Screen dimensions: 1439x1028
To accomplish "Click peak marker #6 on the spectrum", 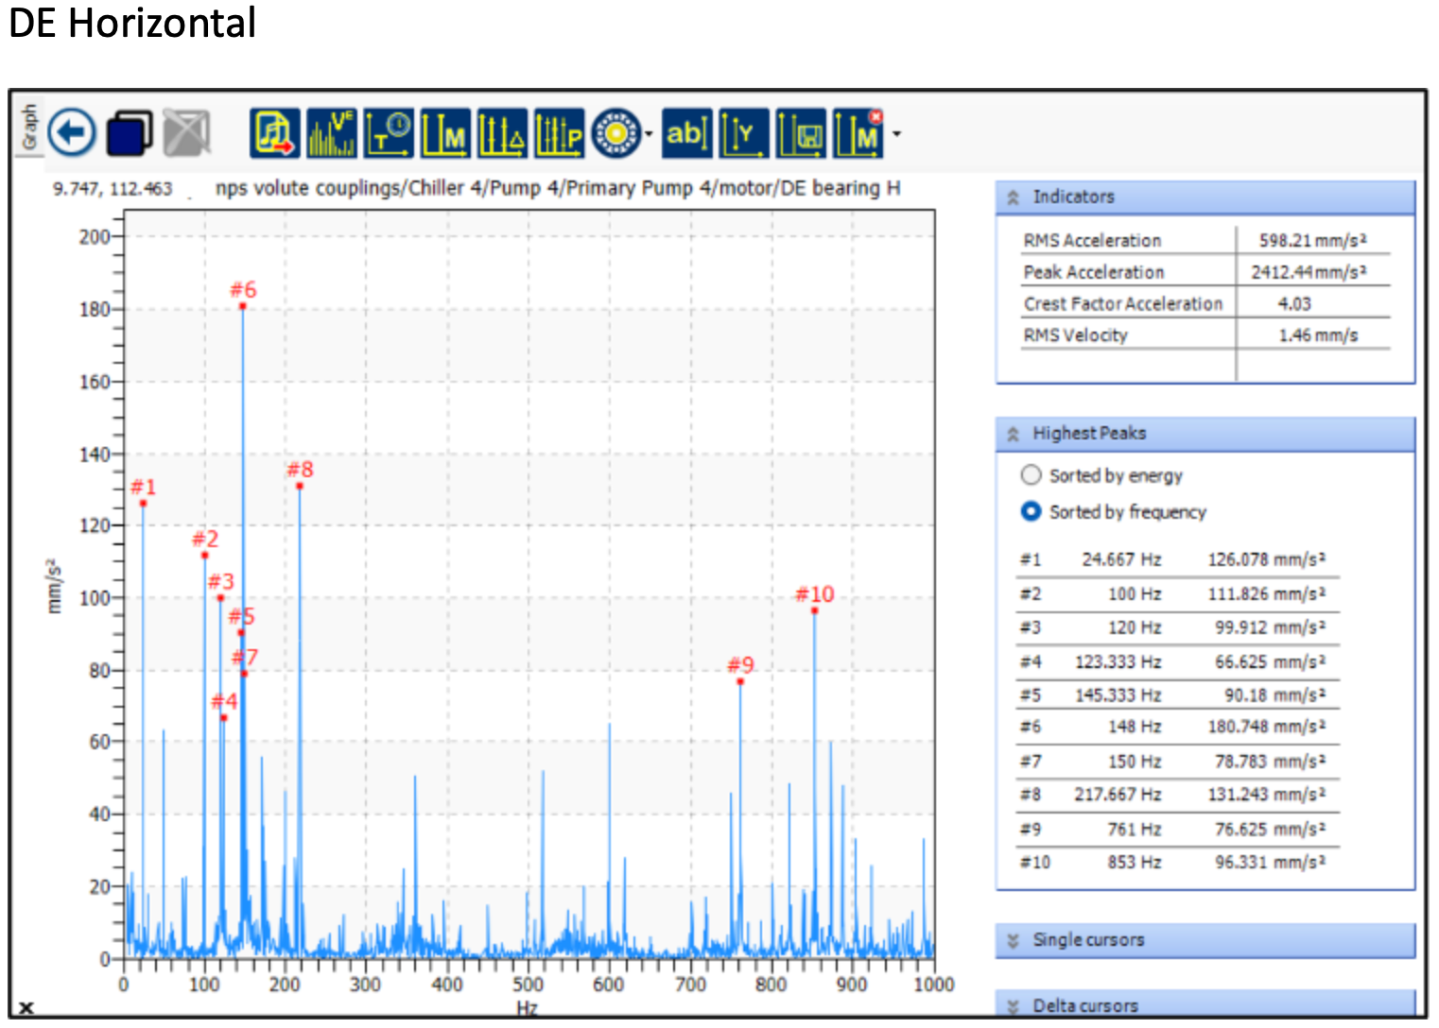I will click(243, 305).
